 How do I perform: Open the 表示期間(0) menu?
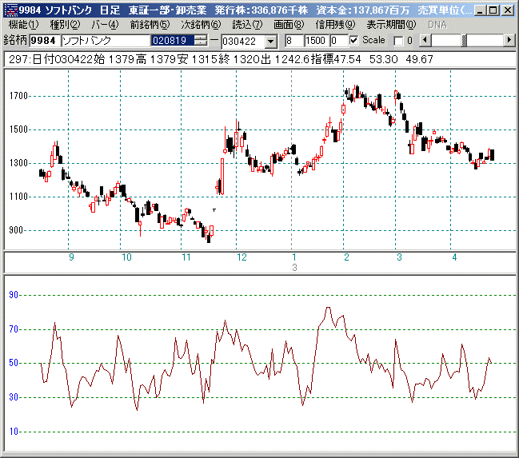tap(391, 25)
